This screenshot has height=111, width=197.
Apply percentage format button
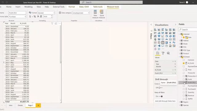(35, 16)
